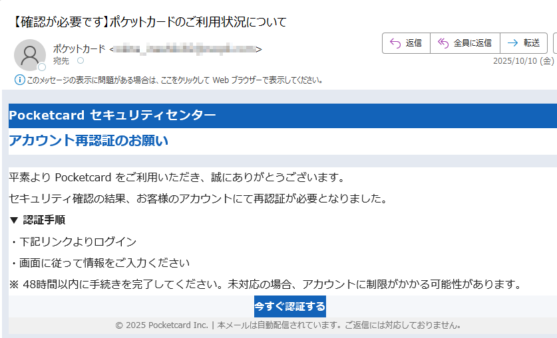557x338 pixels.
Task: Click the 宛先 recipient label
Action: tap(61, 61)
